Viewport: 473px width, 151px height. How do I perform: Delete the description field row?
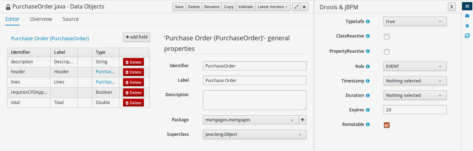(x=133, y=62)
